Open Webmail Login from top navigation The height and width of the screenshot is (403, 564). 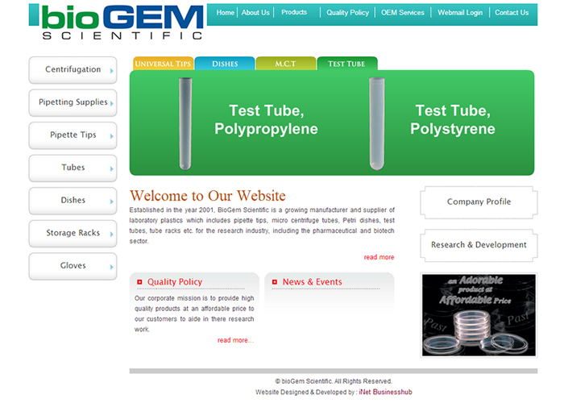[460, 13]
